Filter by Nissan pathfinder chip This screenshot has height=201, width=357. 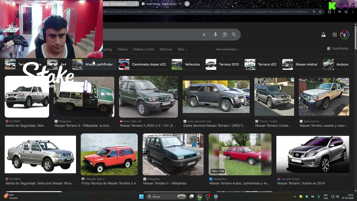[x=94, y=64]
